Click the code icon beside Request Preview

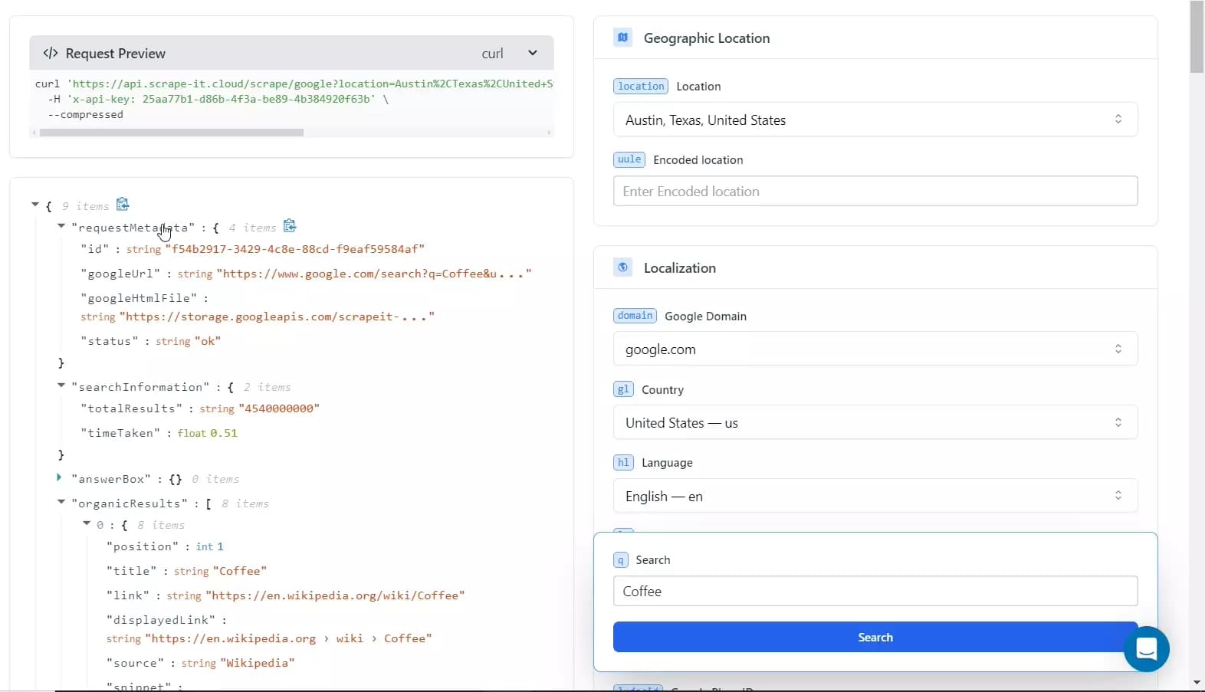tap(51, 53)
